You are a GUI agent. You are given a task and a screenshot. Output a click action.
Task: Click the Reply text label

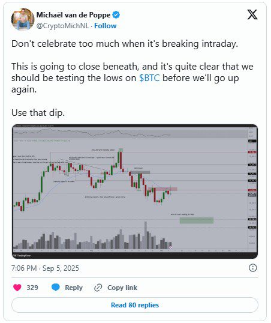74,288
